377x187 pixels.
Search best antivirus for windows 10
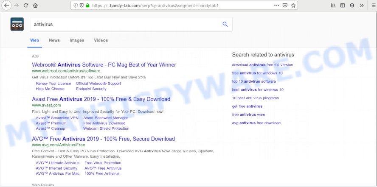[x=258, y=90]
